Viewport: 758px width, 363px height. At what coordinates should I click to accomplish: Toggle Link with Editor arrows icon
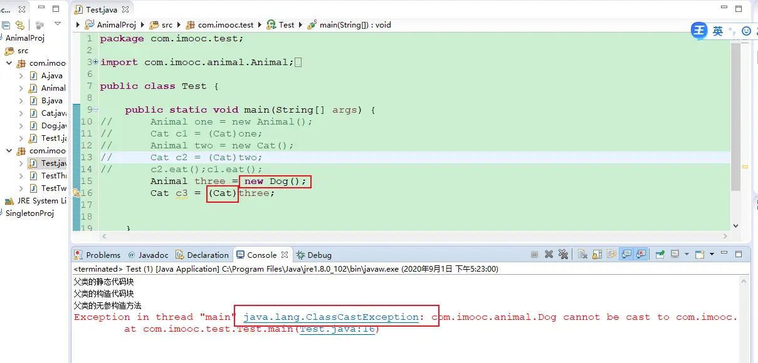20,25
